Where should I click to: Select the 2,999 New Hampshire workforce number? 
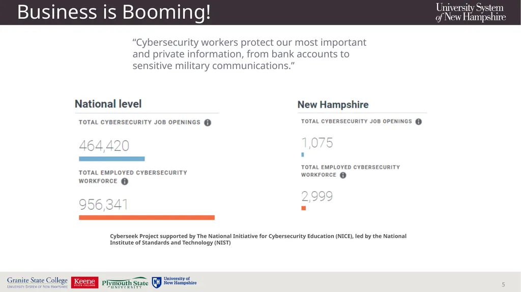coord(317,196)
